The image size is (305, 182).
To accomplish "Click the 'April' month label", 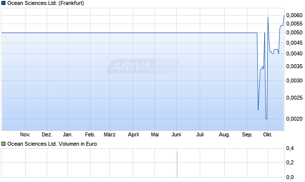I will 133,134.
